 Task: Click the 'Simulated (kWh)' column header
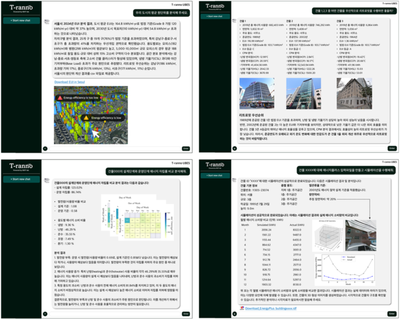coord(266,225)
